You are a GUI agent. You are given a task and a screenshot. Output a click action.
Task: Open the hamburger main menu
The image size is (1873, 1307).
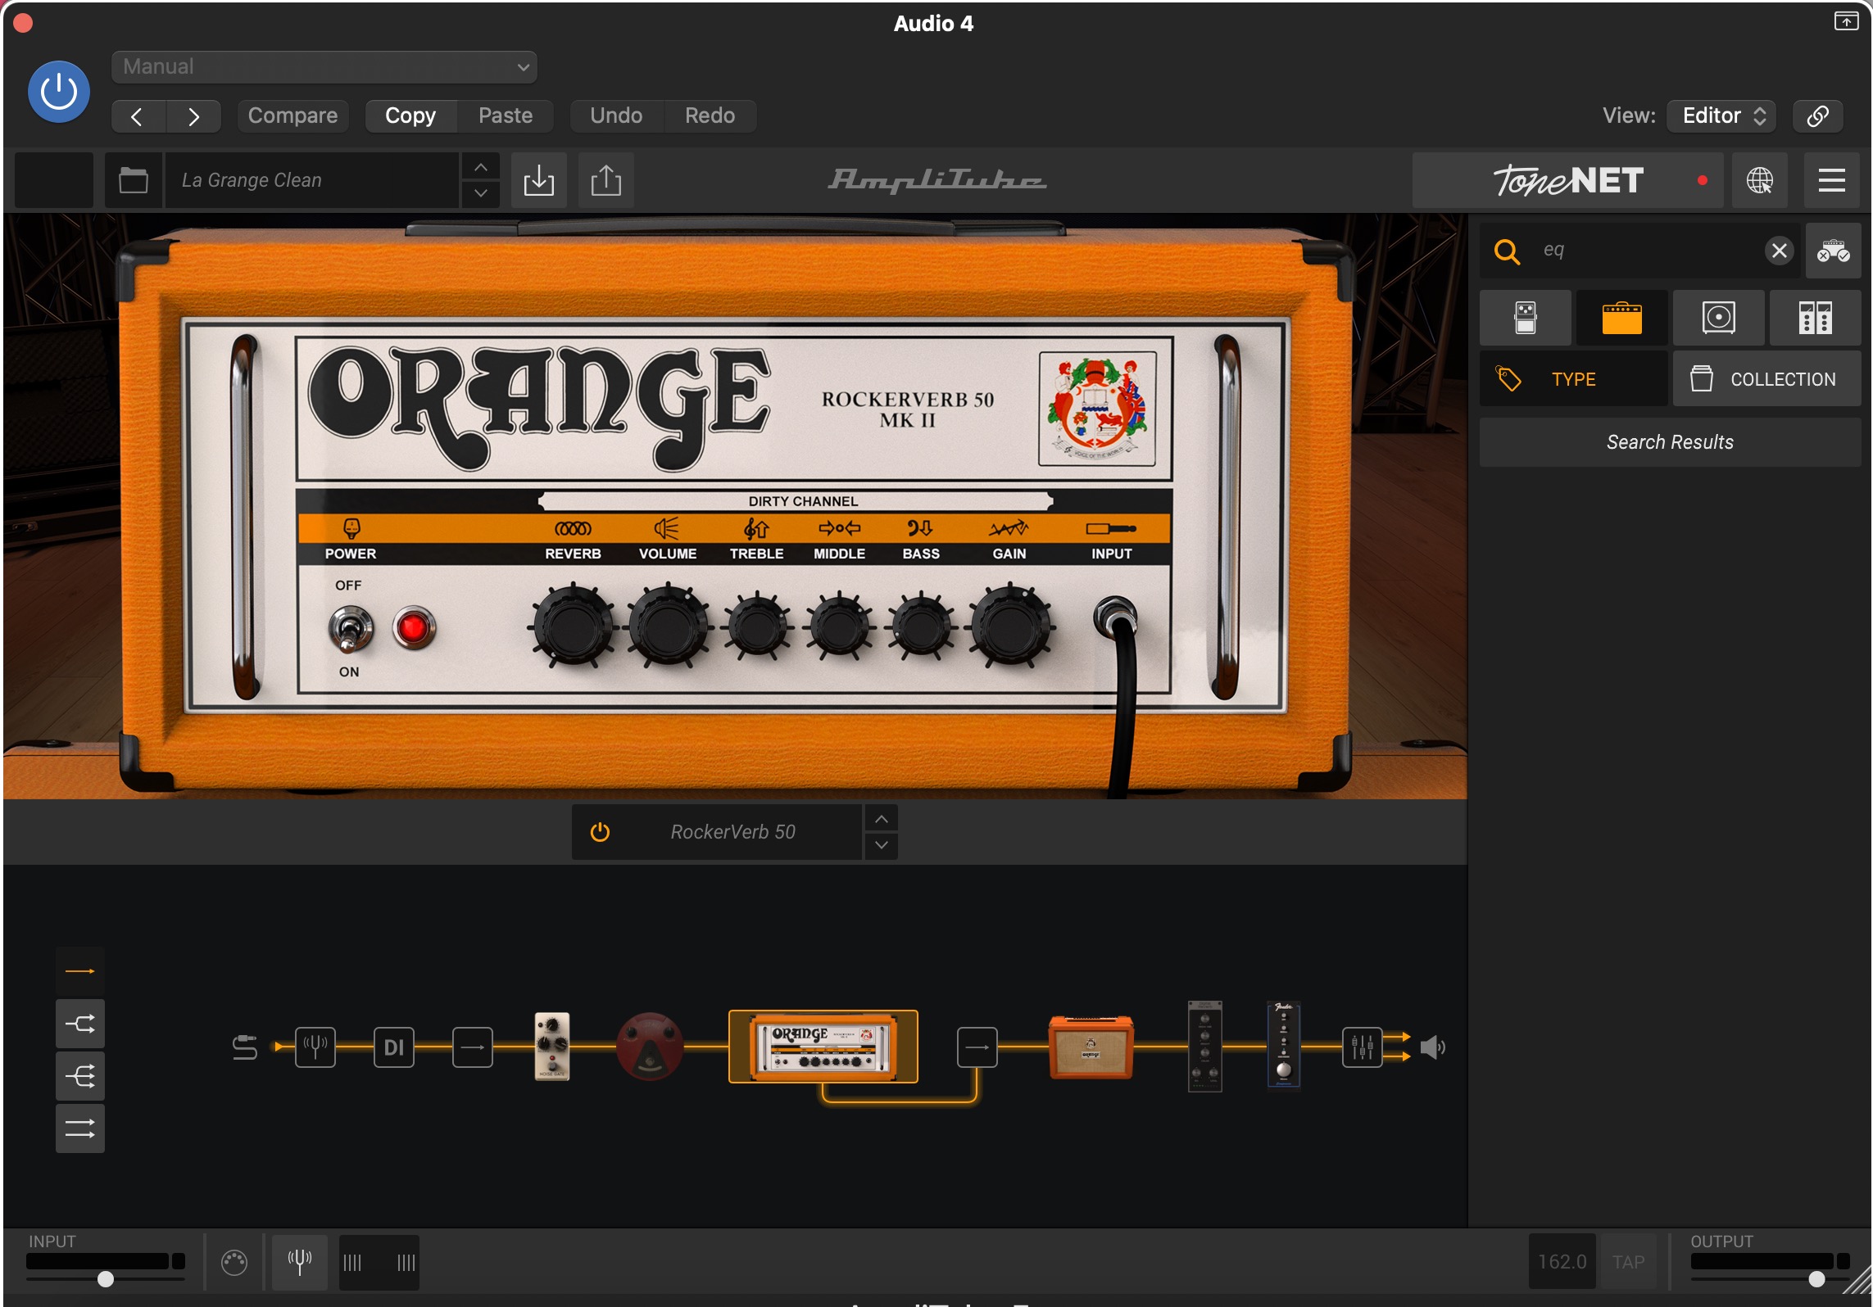click(1832, 180)
